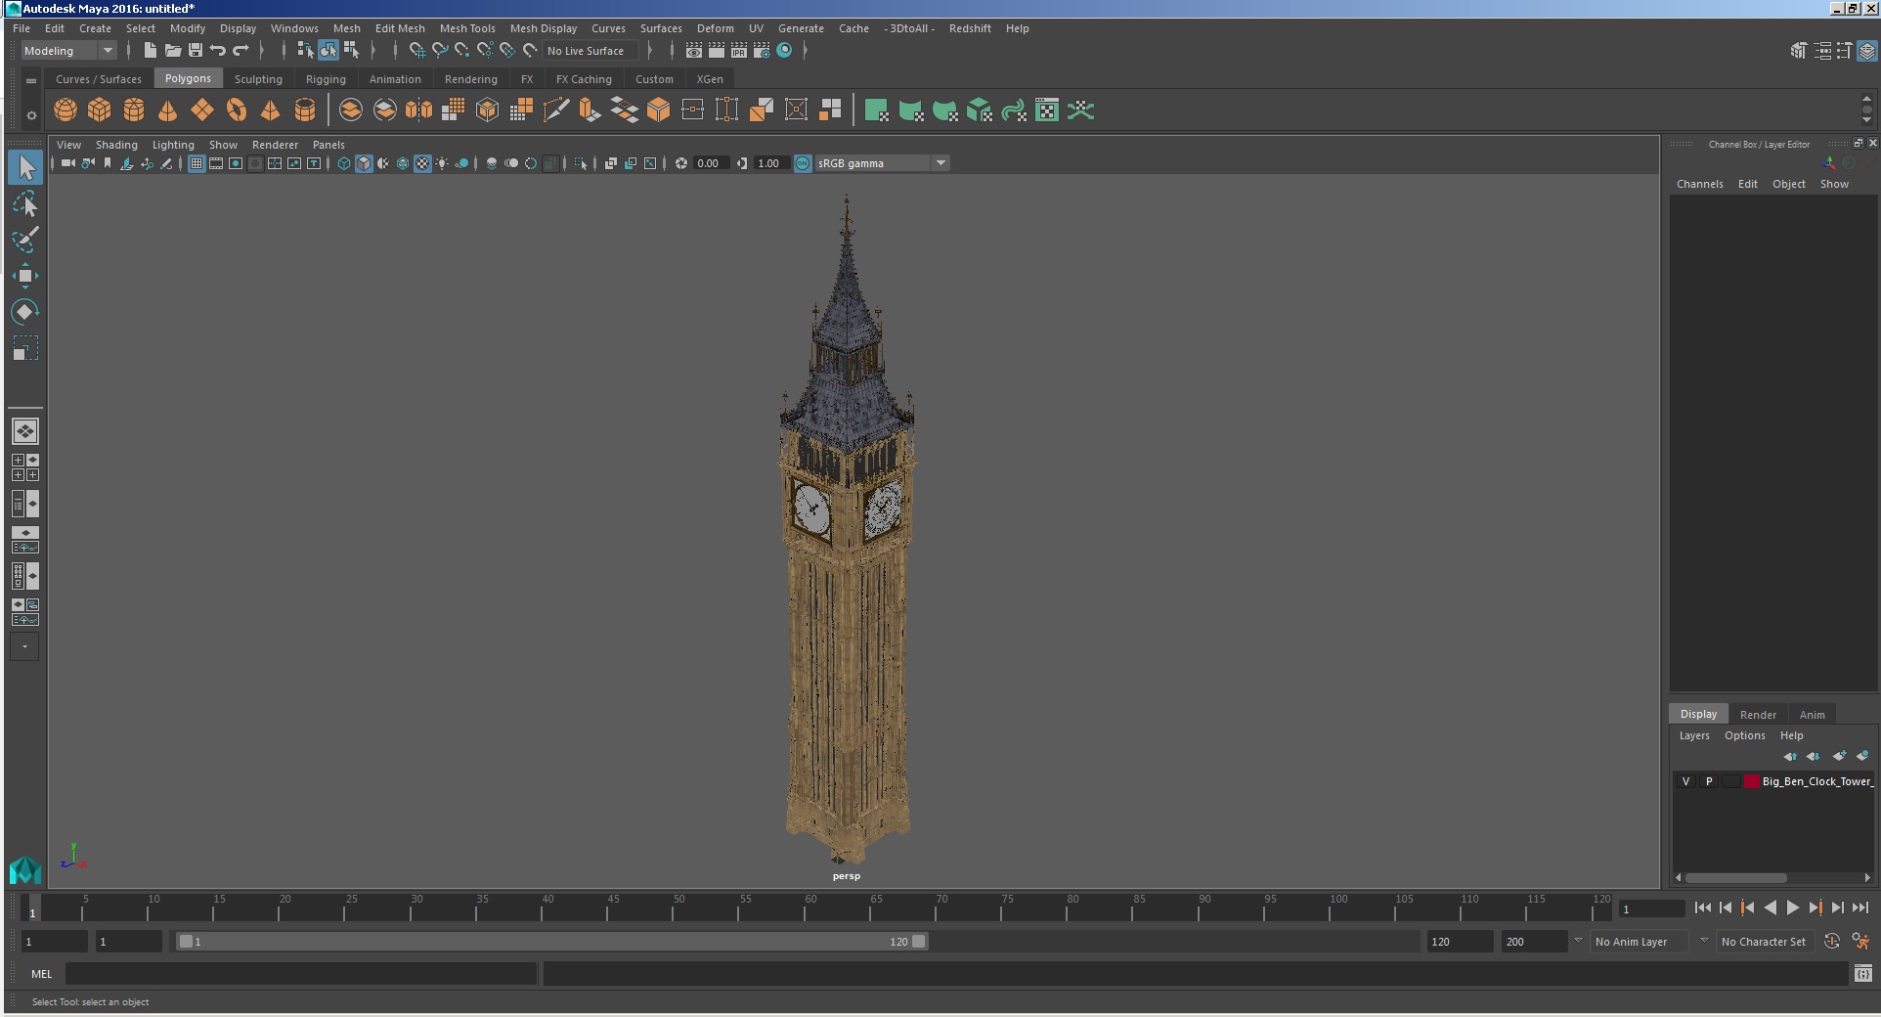Click the Layer Editor horizontal scrollbar
This screenshot has width=1881, height=1017.
click(1736, 877)
